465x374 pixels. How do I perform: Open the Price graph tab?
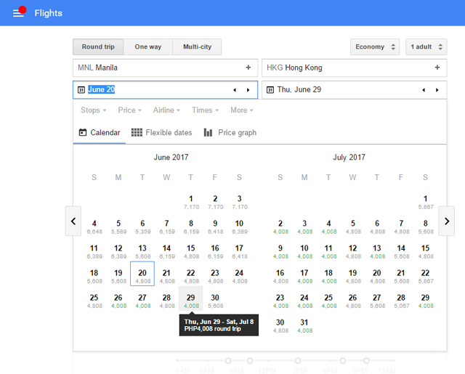click(x=230, y=132)
